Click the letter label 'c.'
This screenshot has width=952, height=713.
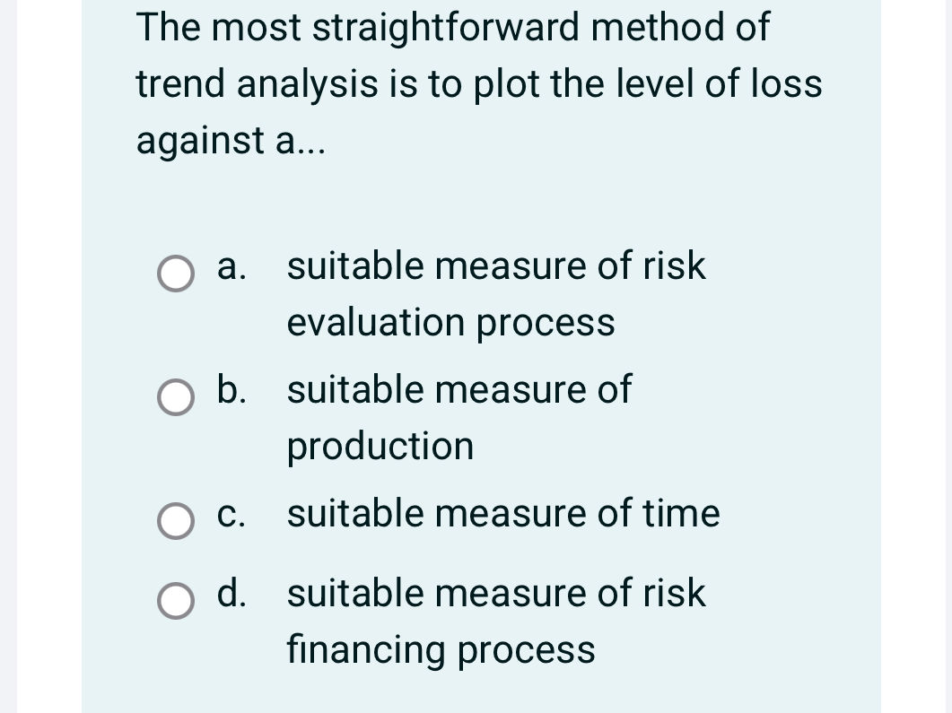coord(231,515)
